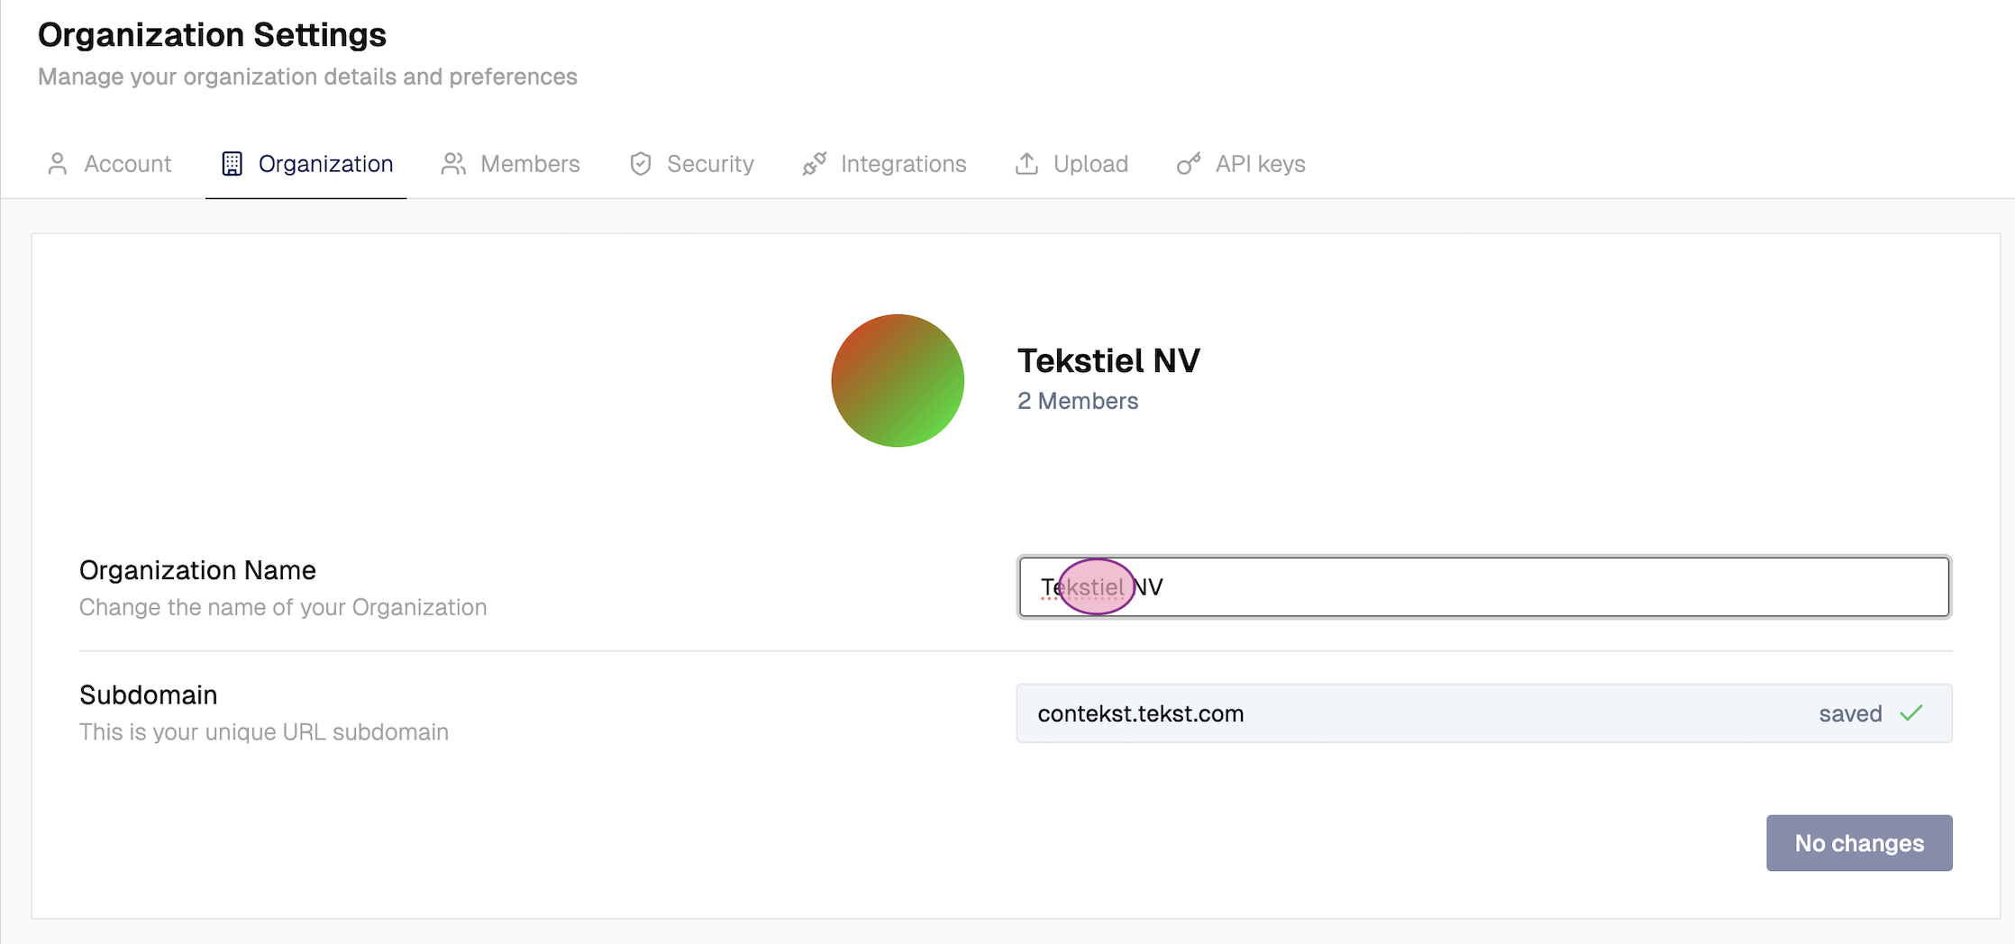Screen dimensions: 2015x944
Task: Click the green saved checkmark icon
Action: [1911, 713]
